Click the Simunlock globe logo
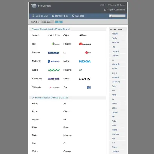 coord(34,6)
